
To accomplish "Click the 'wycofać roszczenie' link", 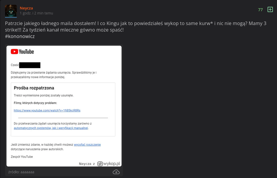I will click(x=87, y=145).
